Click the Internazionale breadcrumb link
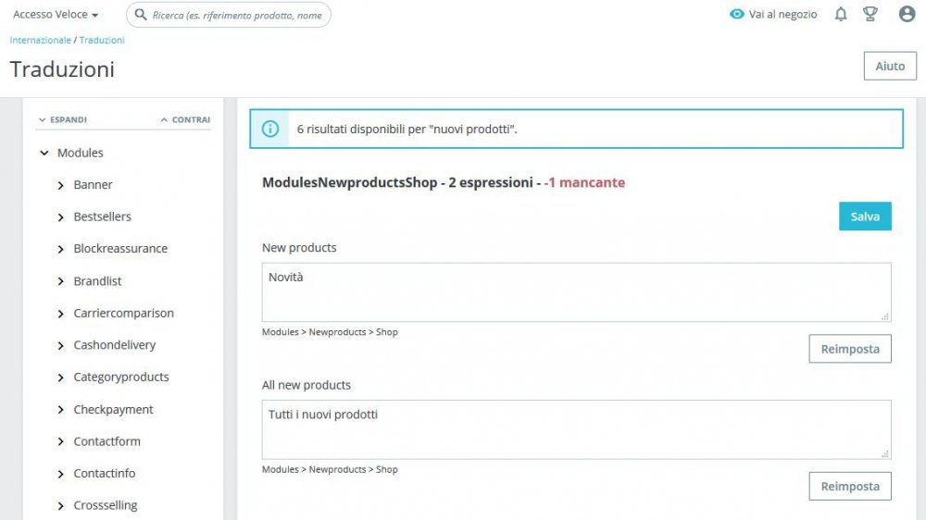Screen dimensions: 926x520 [x=40, y=40]
